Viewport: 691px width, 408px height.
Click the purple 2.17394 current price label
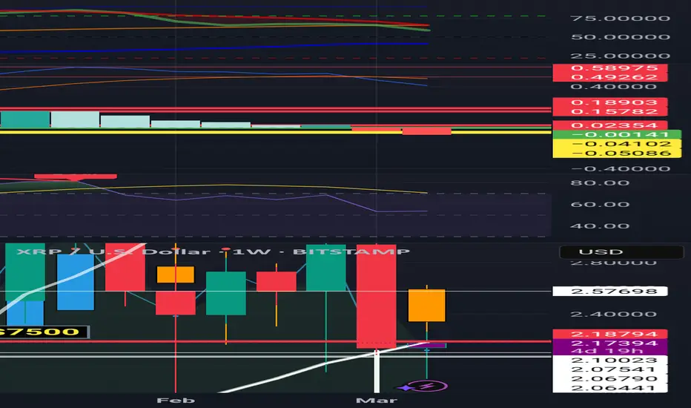coord(610,343)
